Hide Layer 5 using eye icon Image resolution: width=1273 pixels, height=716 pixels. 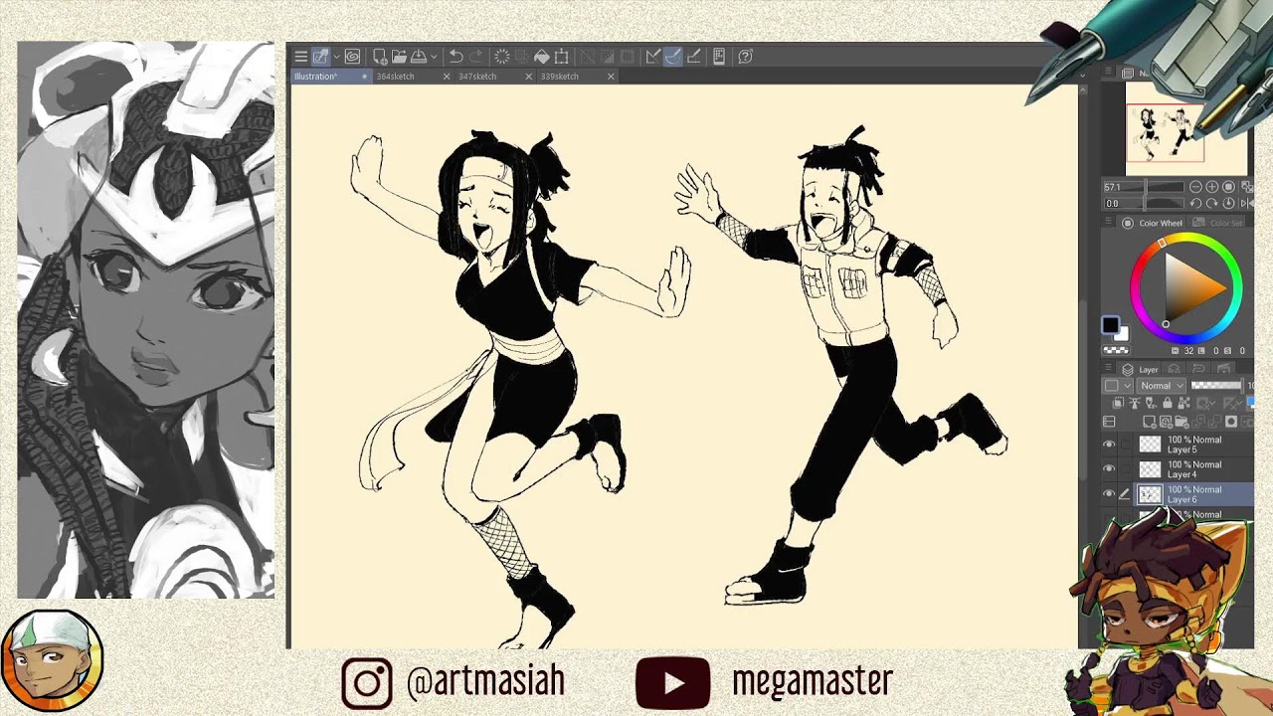pyautogui.click(x=1109, y=445)
